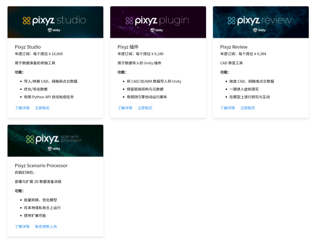This screenshot has width=325, height=243.
Task: Click the 功能 heading in the Pixyz 插件 card
Action: pyautogui.click(x=122, y=72)
